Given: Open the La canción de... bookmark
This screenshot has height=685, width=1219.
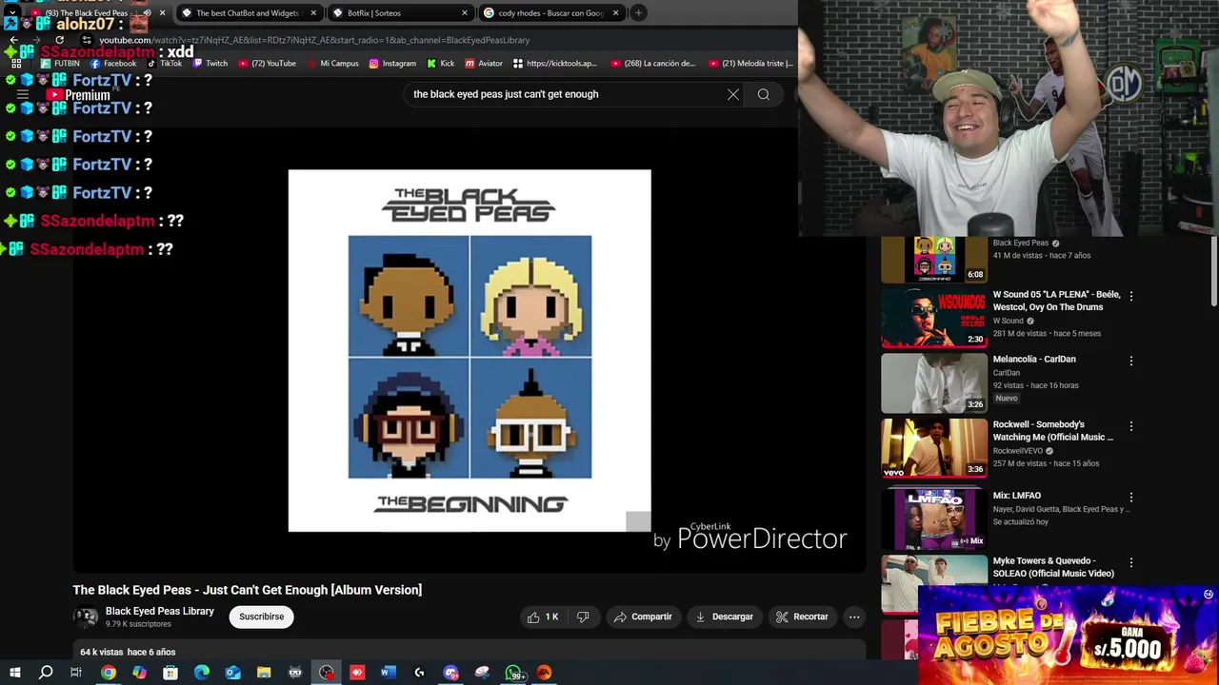Looking at the screenshot, I should (653, 64).
